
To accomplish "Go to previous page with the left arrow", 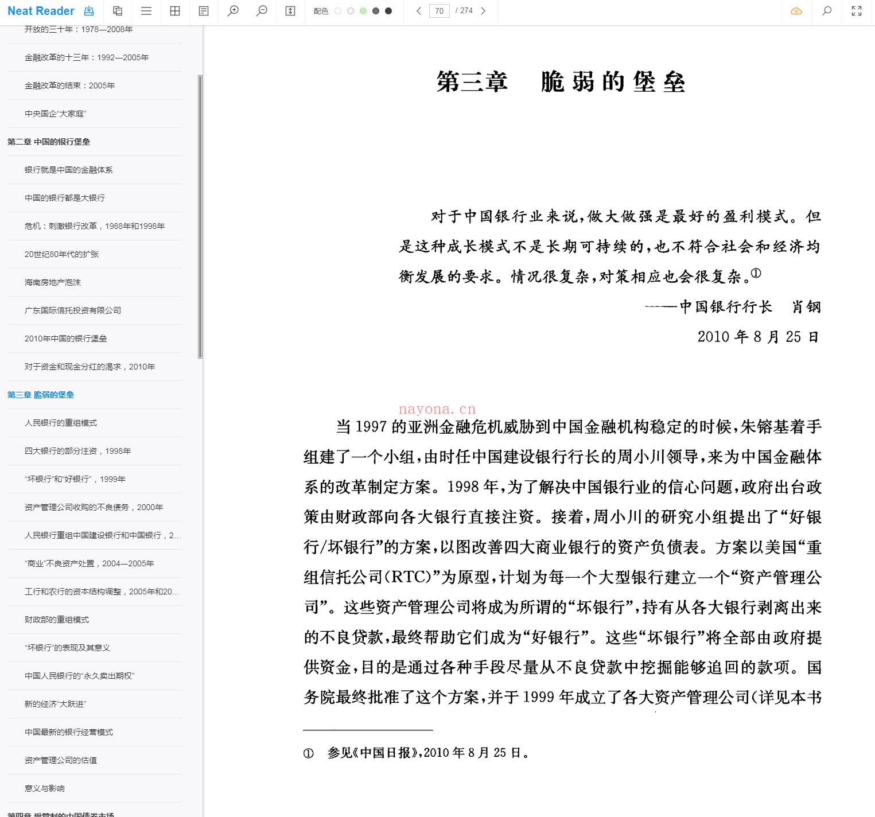I will tap(419, 11).
